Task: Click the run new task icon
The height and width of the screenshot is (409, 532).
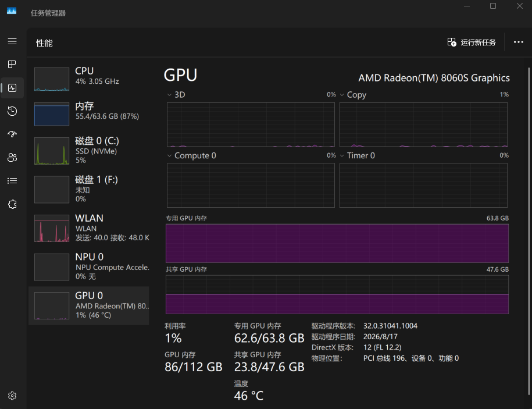Action: coord(452,42)
